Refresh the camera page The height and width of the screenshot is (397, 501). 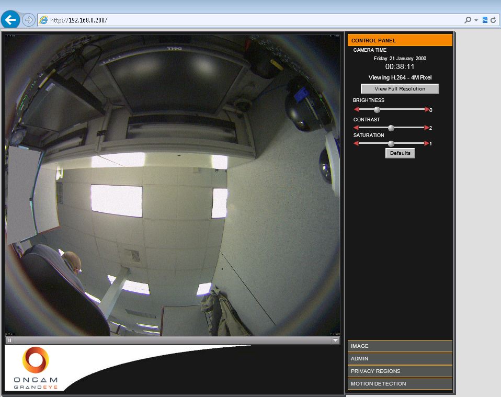pos(493,19)
